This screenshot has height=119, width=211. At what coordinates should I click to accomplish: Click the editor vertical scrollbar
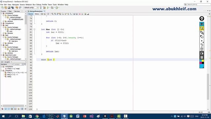click(x=208, y=87)
